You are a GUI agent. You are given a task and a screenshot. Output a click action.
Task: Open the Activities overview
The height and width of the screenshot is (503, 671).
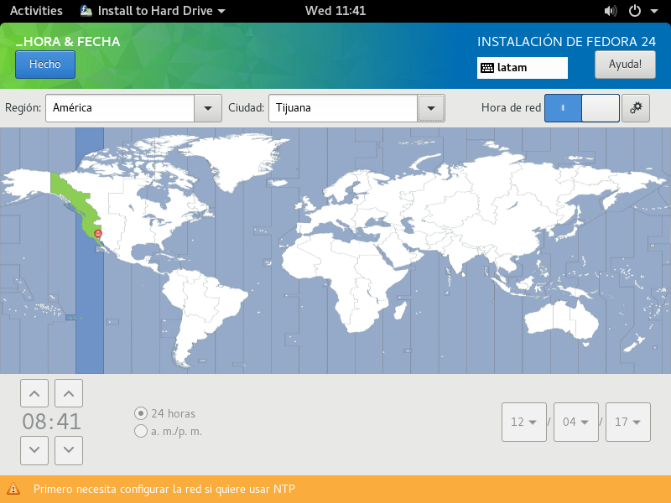[36, 11]
